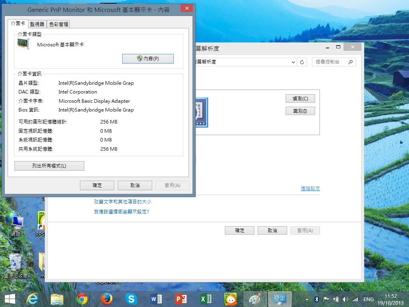The image size is (409, 307).
Task: Open the Action Center flag icon
Action: coord(326,299)
